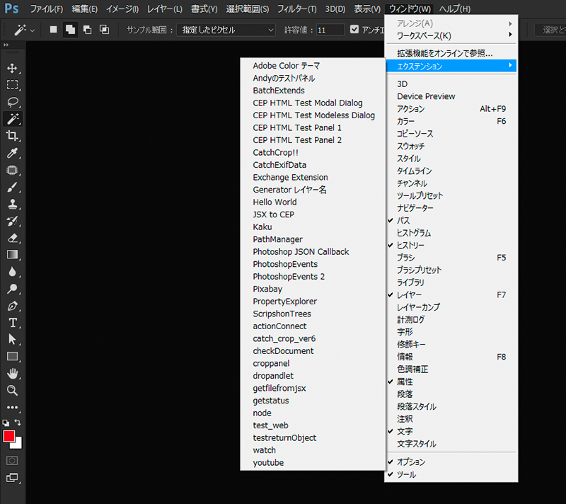566x504 pixels.
Task: Click the New selection mode icon
Action: click(54, 30)
